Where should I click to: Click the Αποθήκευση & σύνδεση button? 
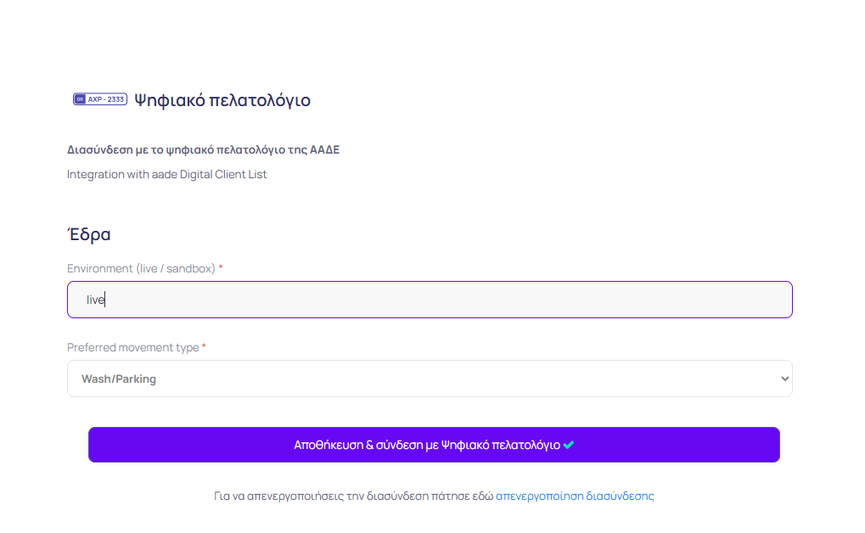[434, 445]
